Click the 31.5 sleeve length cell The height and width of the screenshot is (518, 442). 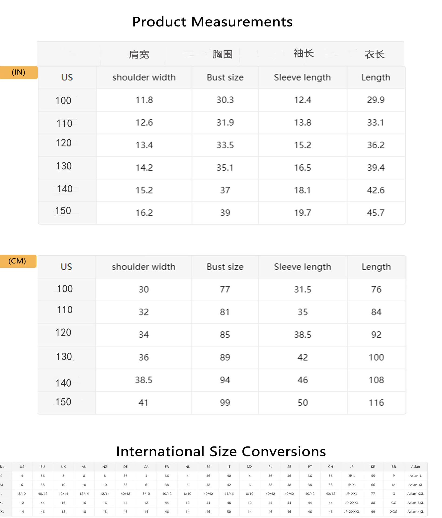[302, 289]
